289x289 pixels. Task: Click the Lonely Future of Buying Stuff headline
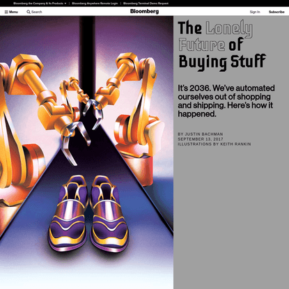(222, 45)
